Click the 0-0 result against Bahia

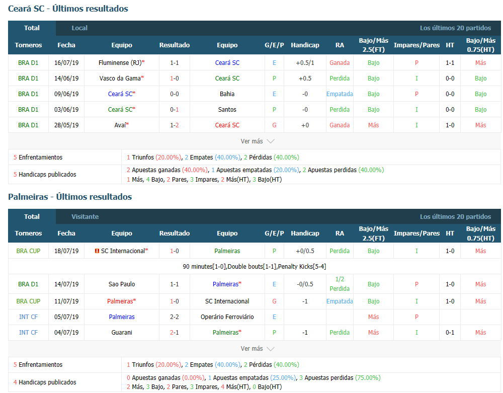[x=175, y=94]
